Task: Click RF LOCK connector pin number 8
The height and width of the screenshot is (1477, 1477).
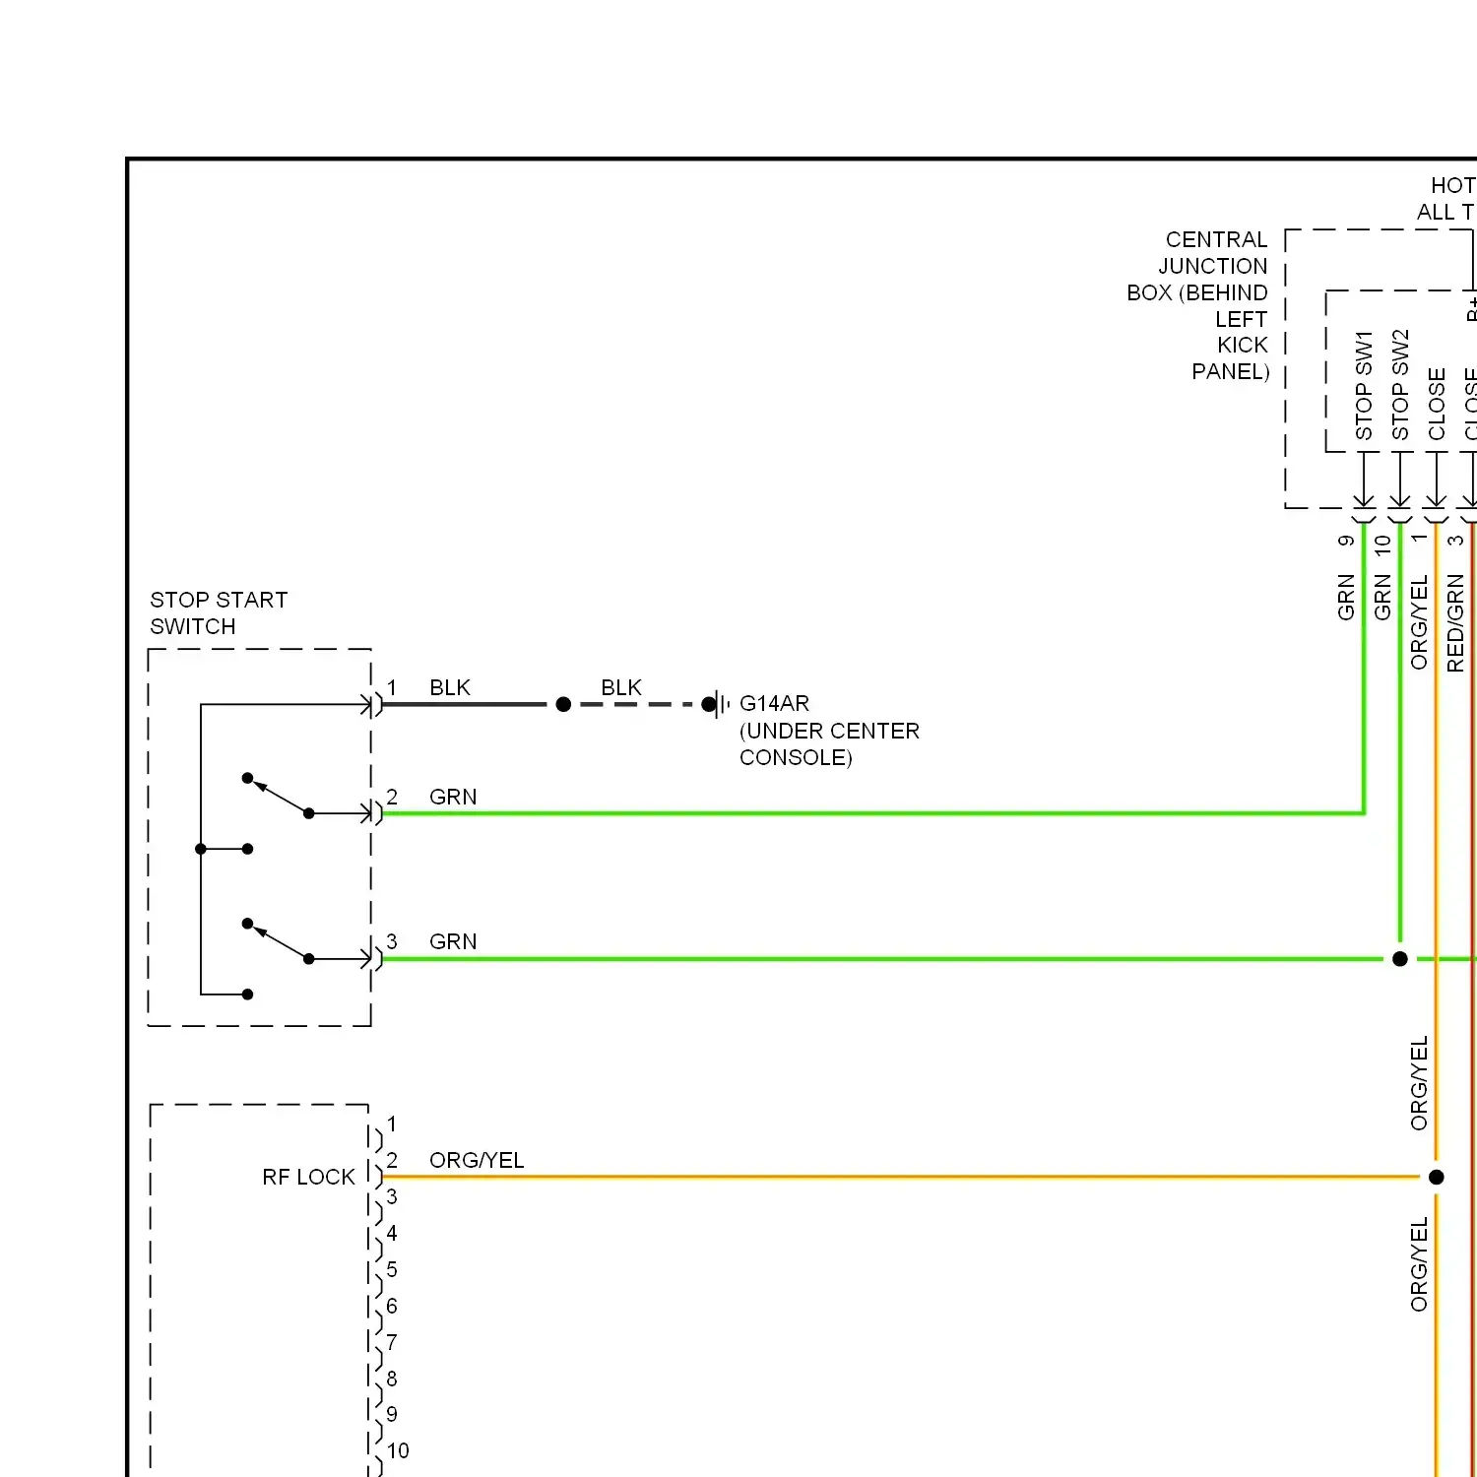Action: tap(392, 1379)
